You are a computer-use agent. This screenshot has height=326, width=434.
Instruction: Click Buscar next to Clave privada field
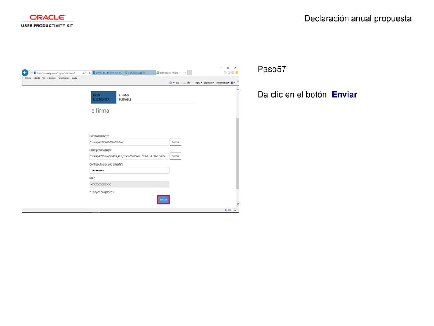(175, 156)
